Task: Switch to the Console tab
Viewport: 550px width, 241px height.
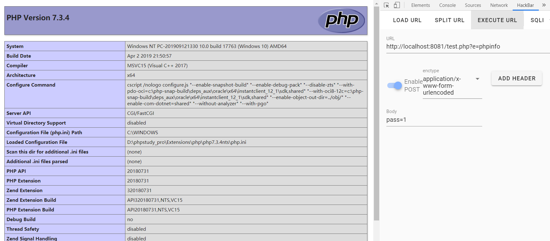Action: [x=447, y=5]
